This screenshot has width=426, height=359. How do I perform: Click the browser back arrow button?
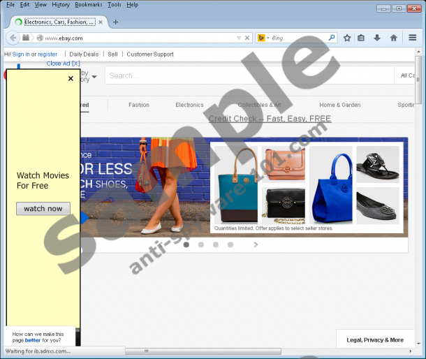[13, 38]
